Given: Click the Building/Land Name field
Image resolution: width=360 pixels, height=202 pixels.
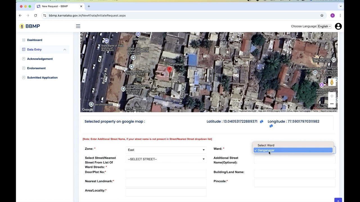Looking at the screenshot, I should pyautogui.click(x=294, y=174).
